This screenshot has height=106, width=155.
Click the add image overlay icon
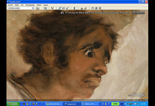67,8
